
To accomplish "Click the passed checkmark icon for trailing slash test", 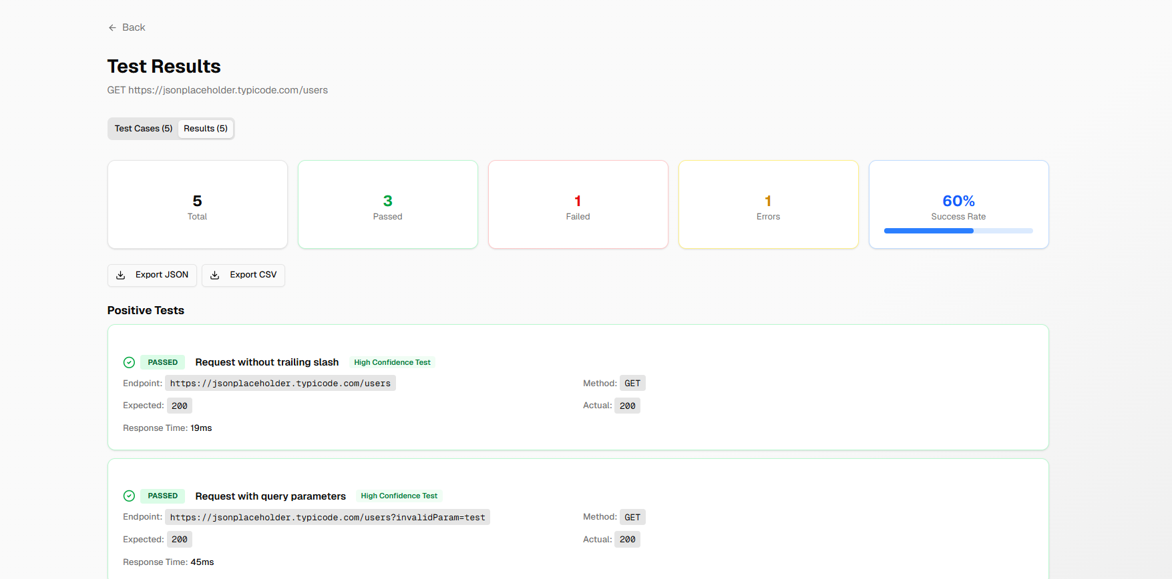I will pos(130,362).
